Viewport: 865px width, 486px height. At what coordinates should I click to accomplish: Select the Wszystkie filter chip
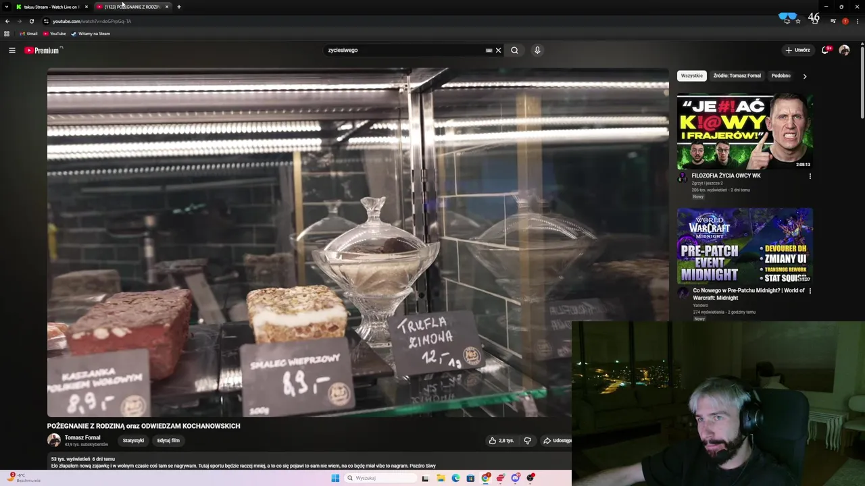pos(691,76)
